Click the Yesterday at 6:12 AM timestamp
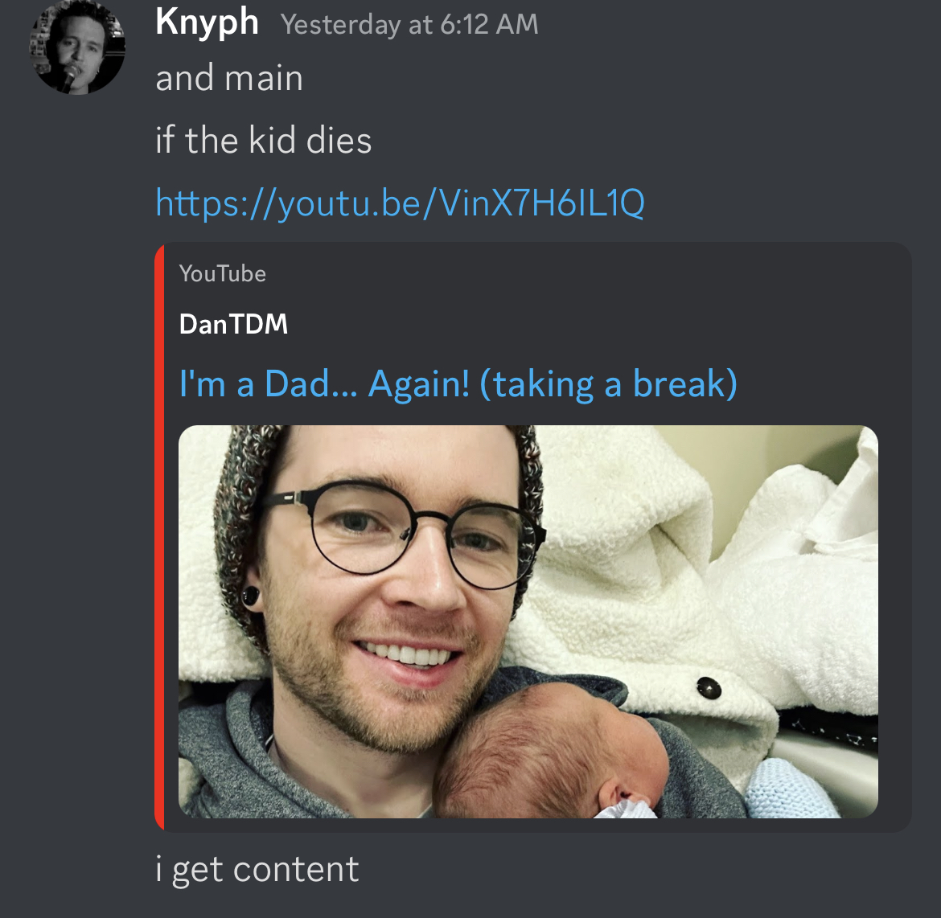 (x=409, y=25)
